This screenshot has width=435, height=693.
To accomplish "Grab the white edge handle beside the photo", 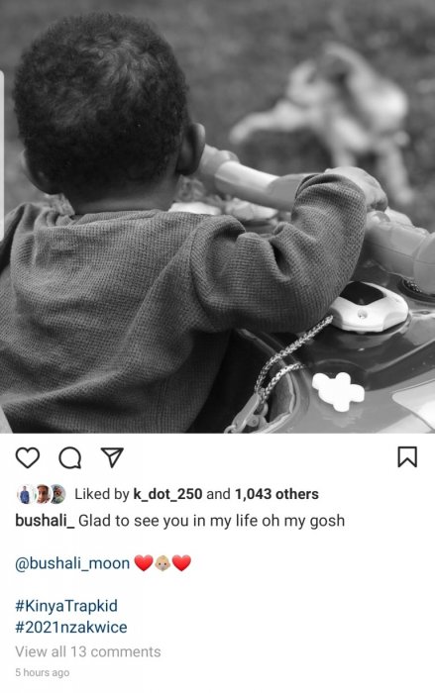I will 2,155.
